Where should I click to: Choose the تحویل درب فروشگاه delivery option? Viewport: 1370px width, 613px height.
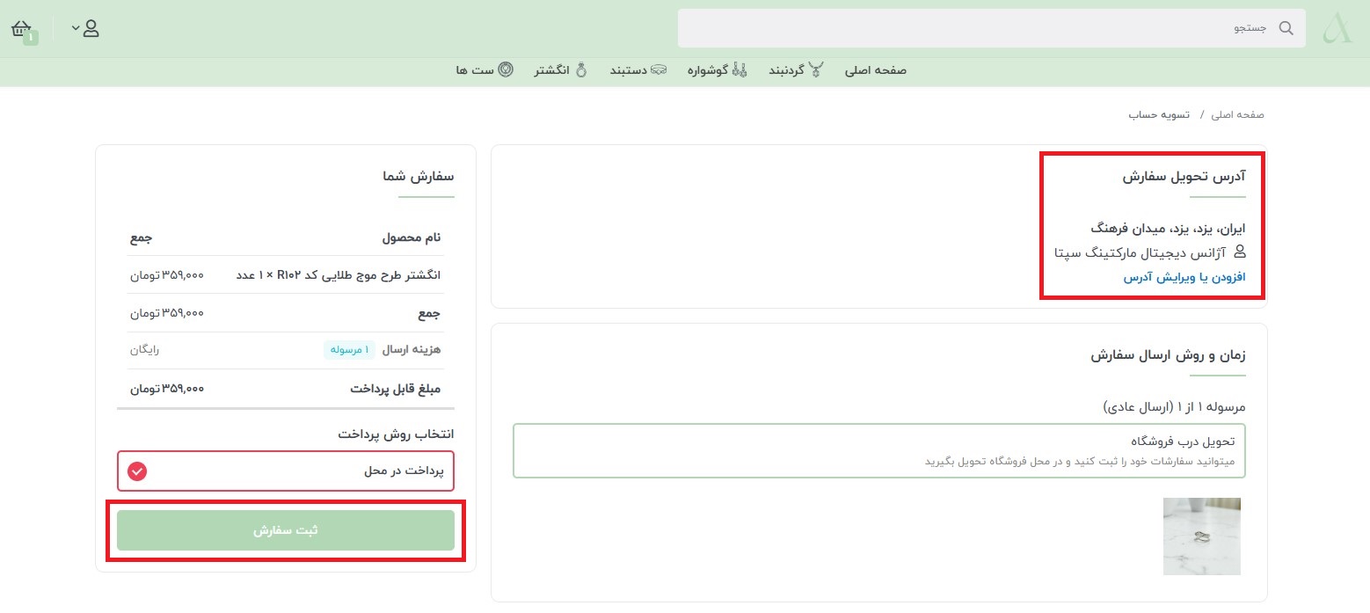879,450
